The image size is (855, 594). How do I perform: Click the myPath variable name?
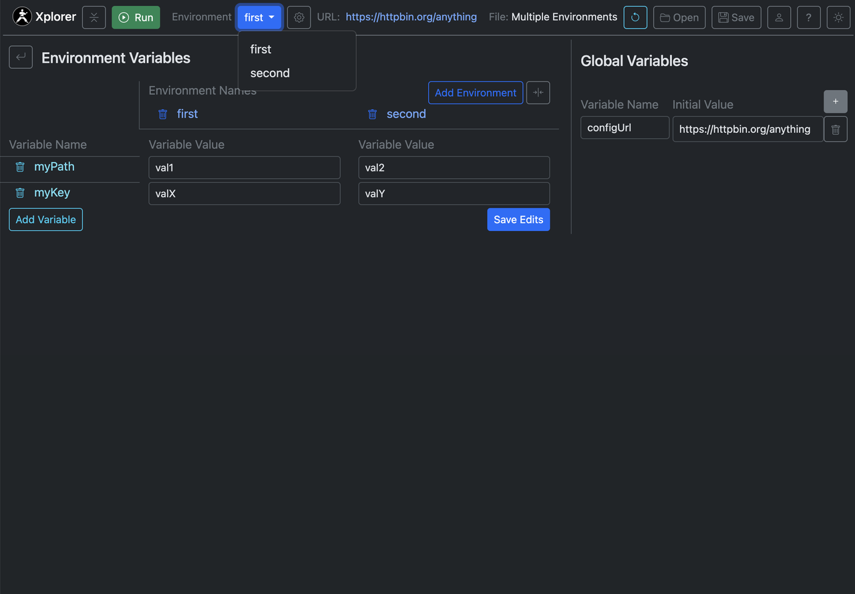pos(54,167)
